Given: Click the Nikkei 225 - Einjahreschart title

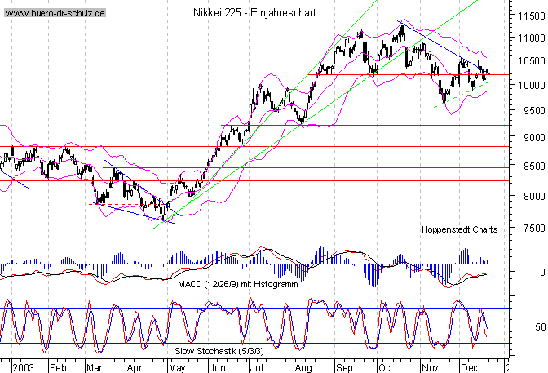Looking at the screenshot, I should [254, 14].
